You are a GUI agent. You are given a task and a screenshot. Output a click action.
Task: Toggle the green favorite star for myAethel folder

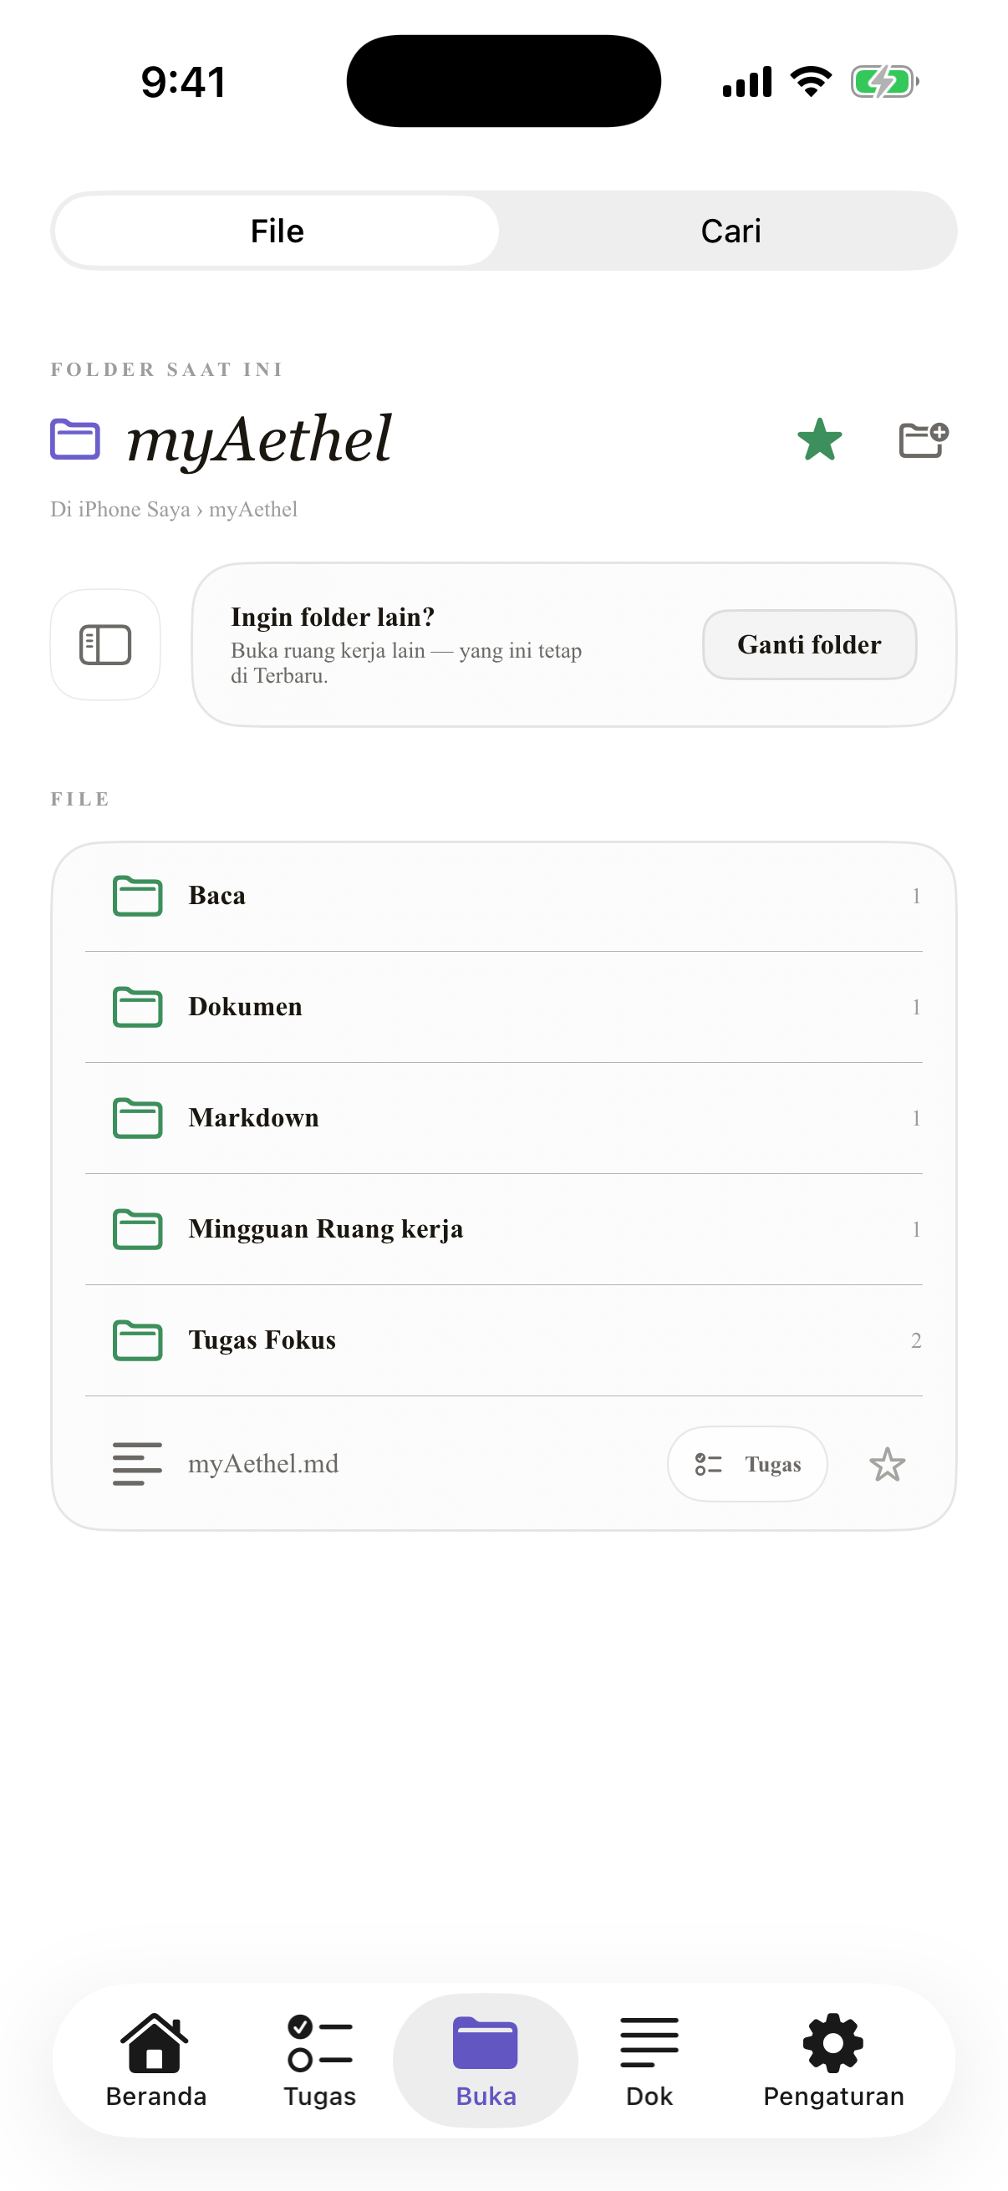(819, 440)
